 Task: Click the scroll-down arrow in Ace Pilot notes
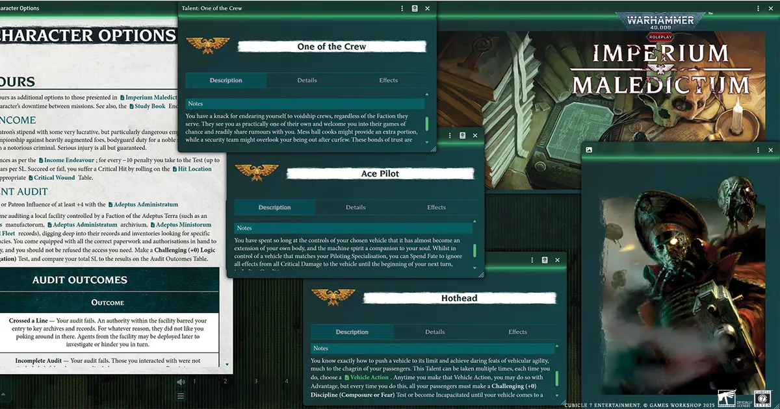[x=475, y=267]
